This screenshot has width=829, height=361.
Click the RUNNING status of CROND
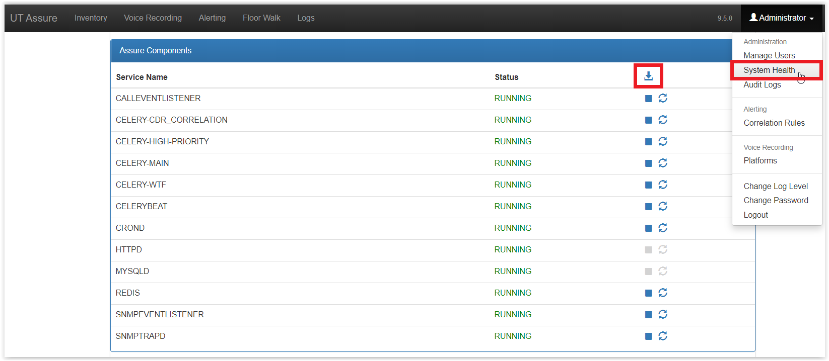513,228
